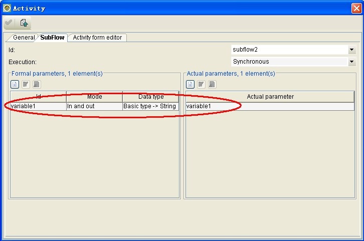This screenshot has height=241, width=364.
Task: Click the subflow2 Id text field
Action: click(289, 50)
